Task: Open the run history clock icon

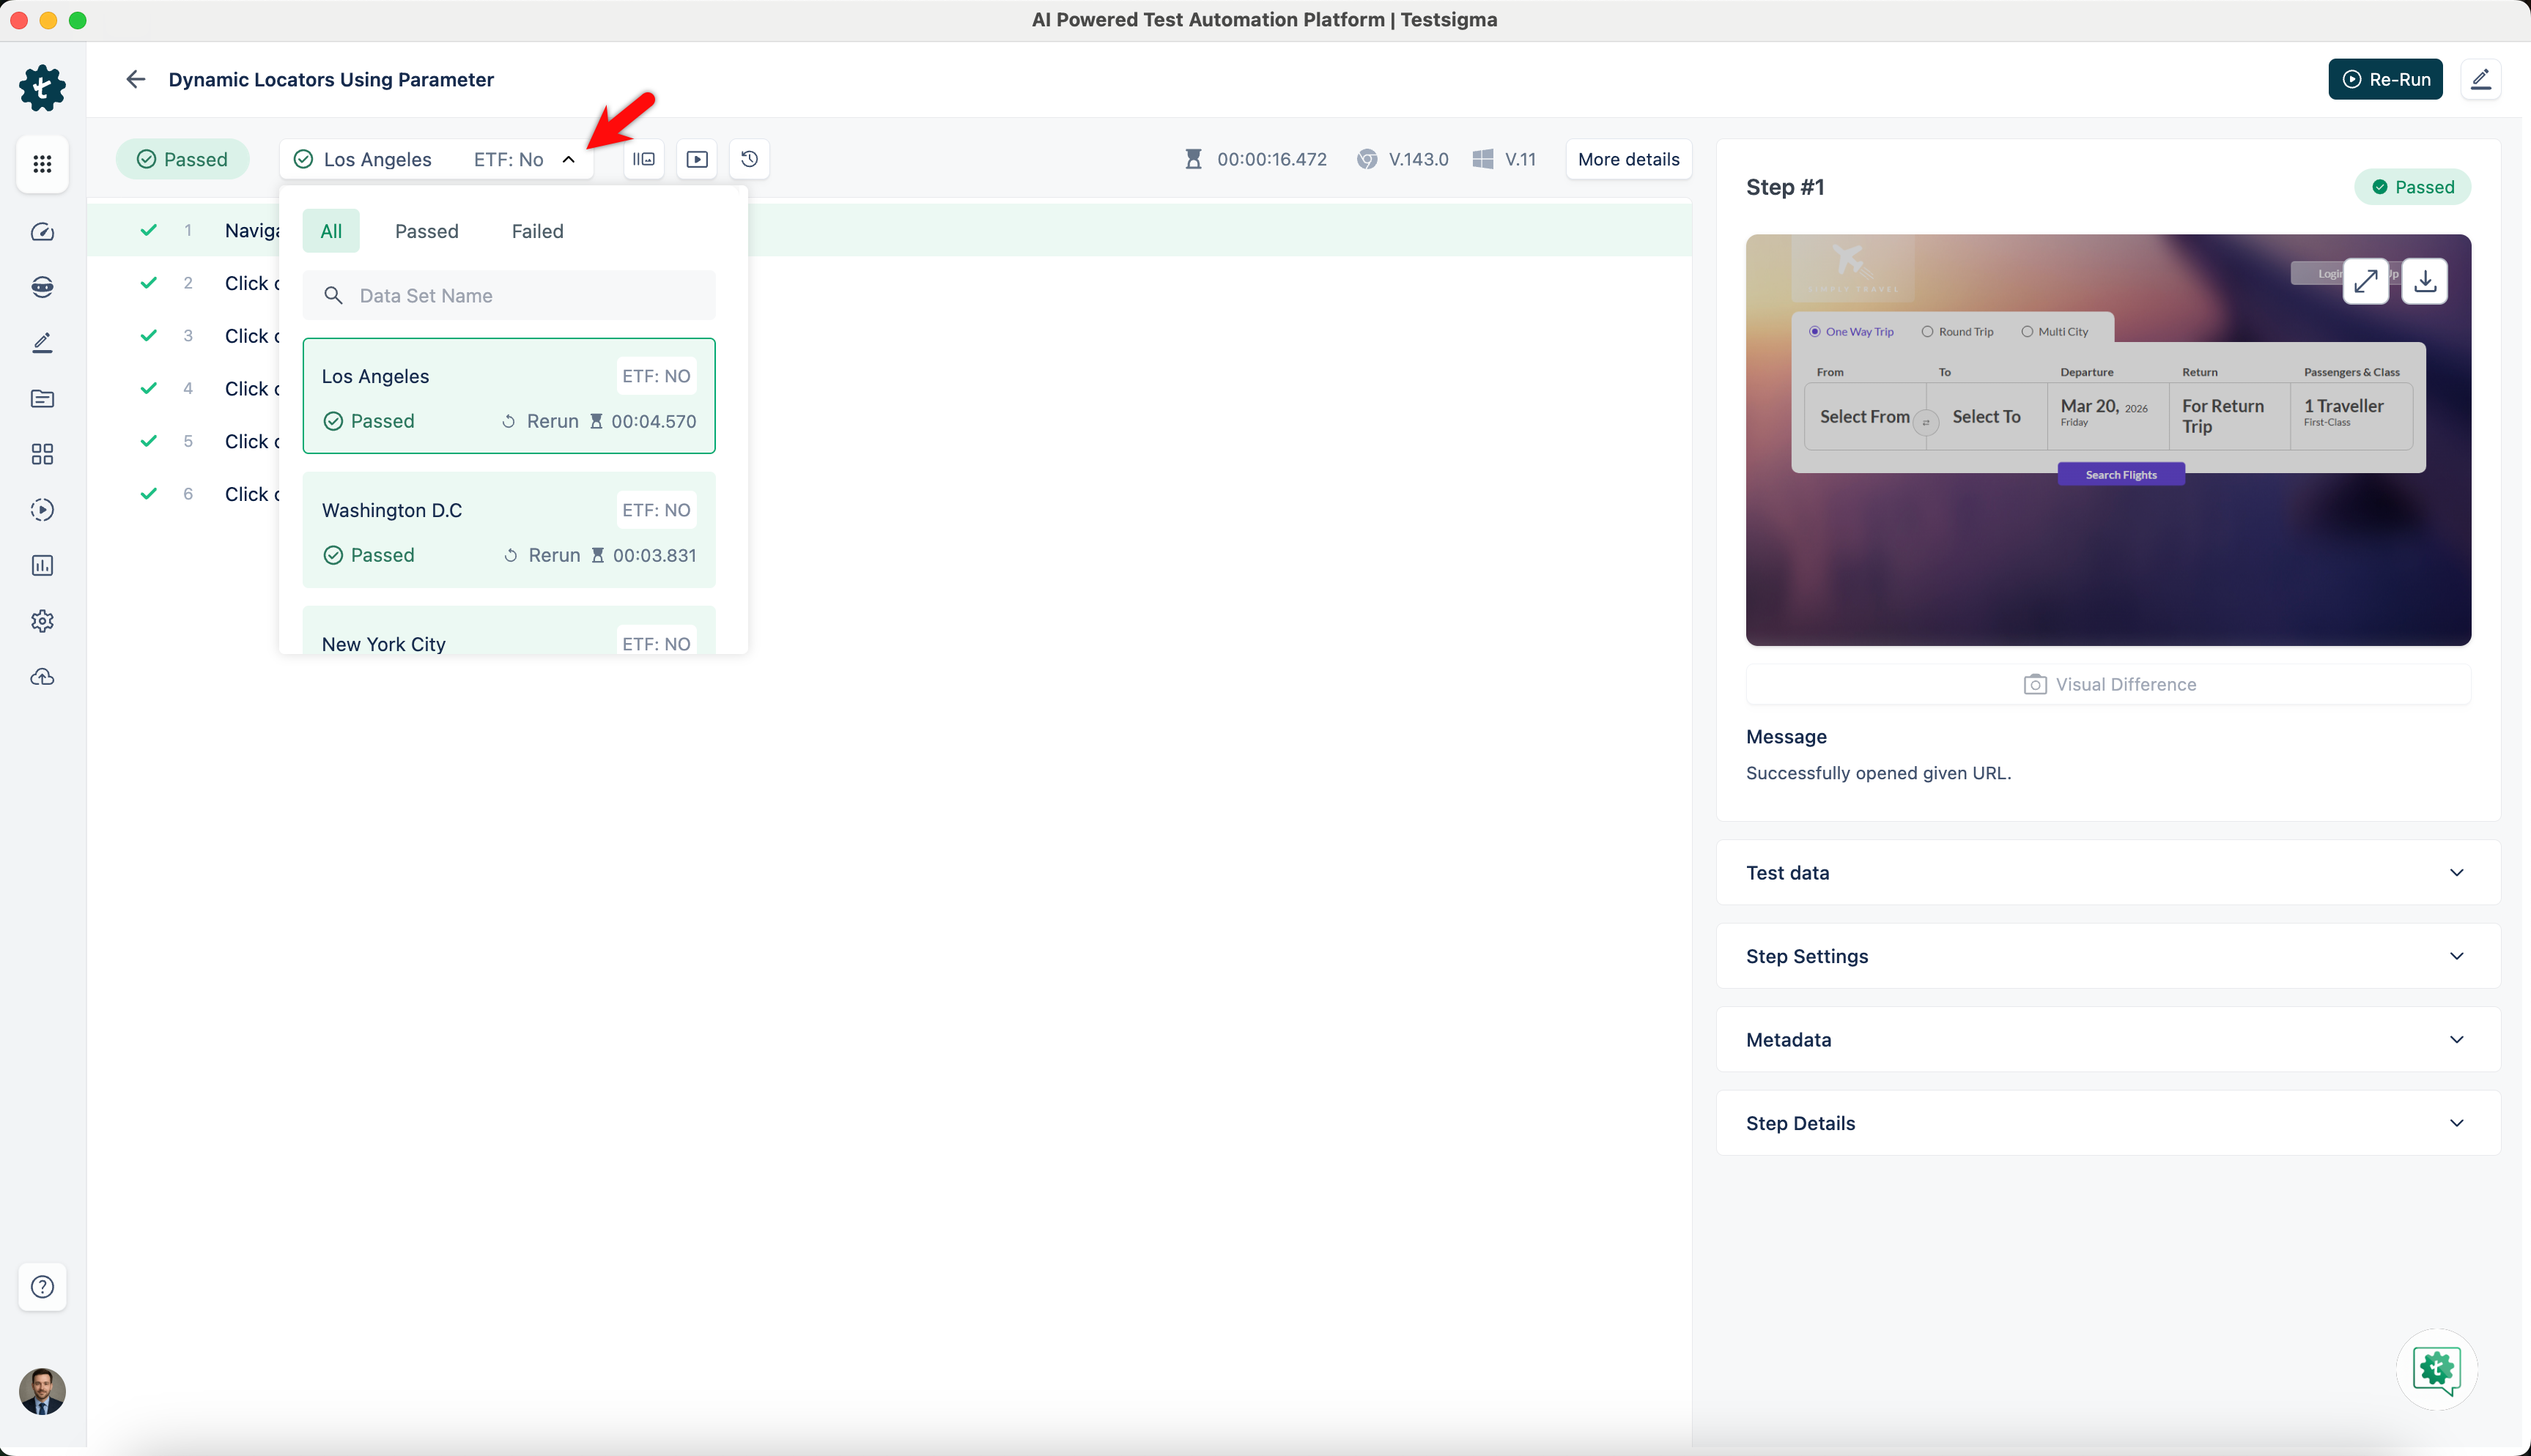Action: (x=750, y=159)
